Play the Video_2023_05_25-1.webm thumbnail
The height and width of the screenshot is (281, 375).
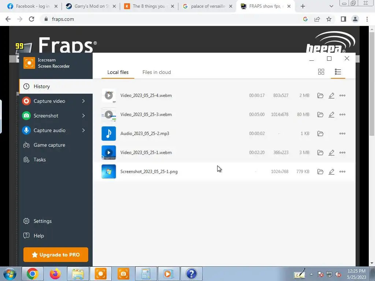pyautogui.click(x=109, y=153)
